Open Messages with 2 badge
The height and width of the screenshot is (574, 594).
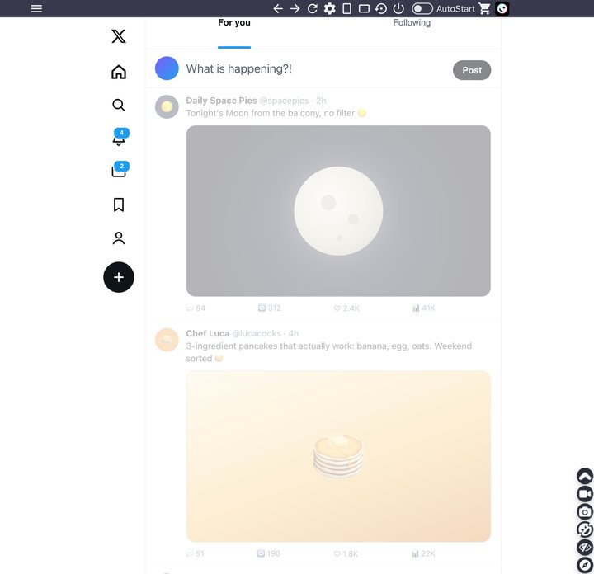(120, 170)
